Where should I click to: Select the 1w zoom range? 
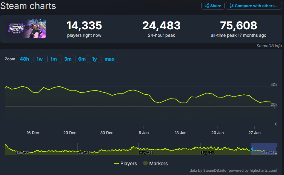point(40,59)
